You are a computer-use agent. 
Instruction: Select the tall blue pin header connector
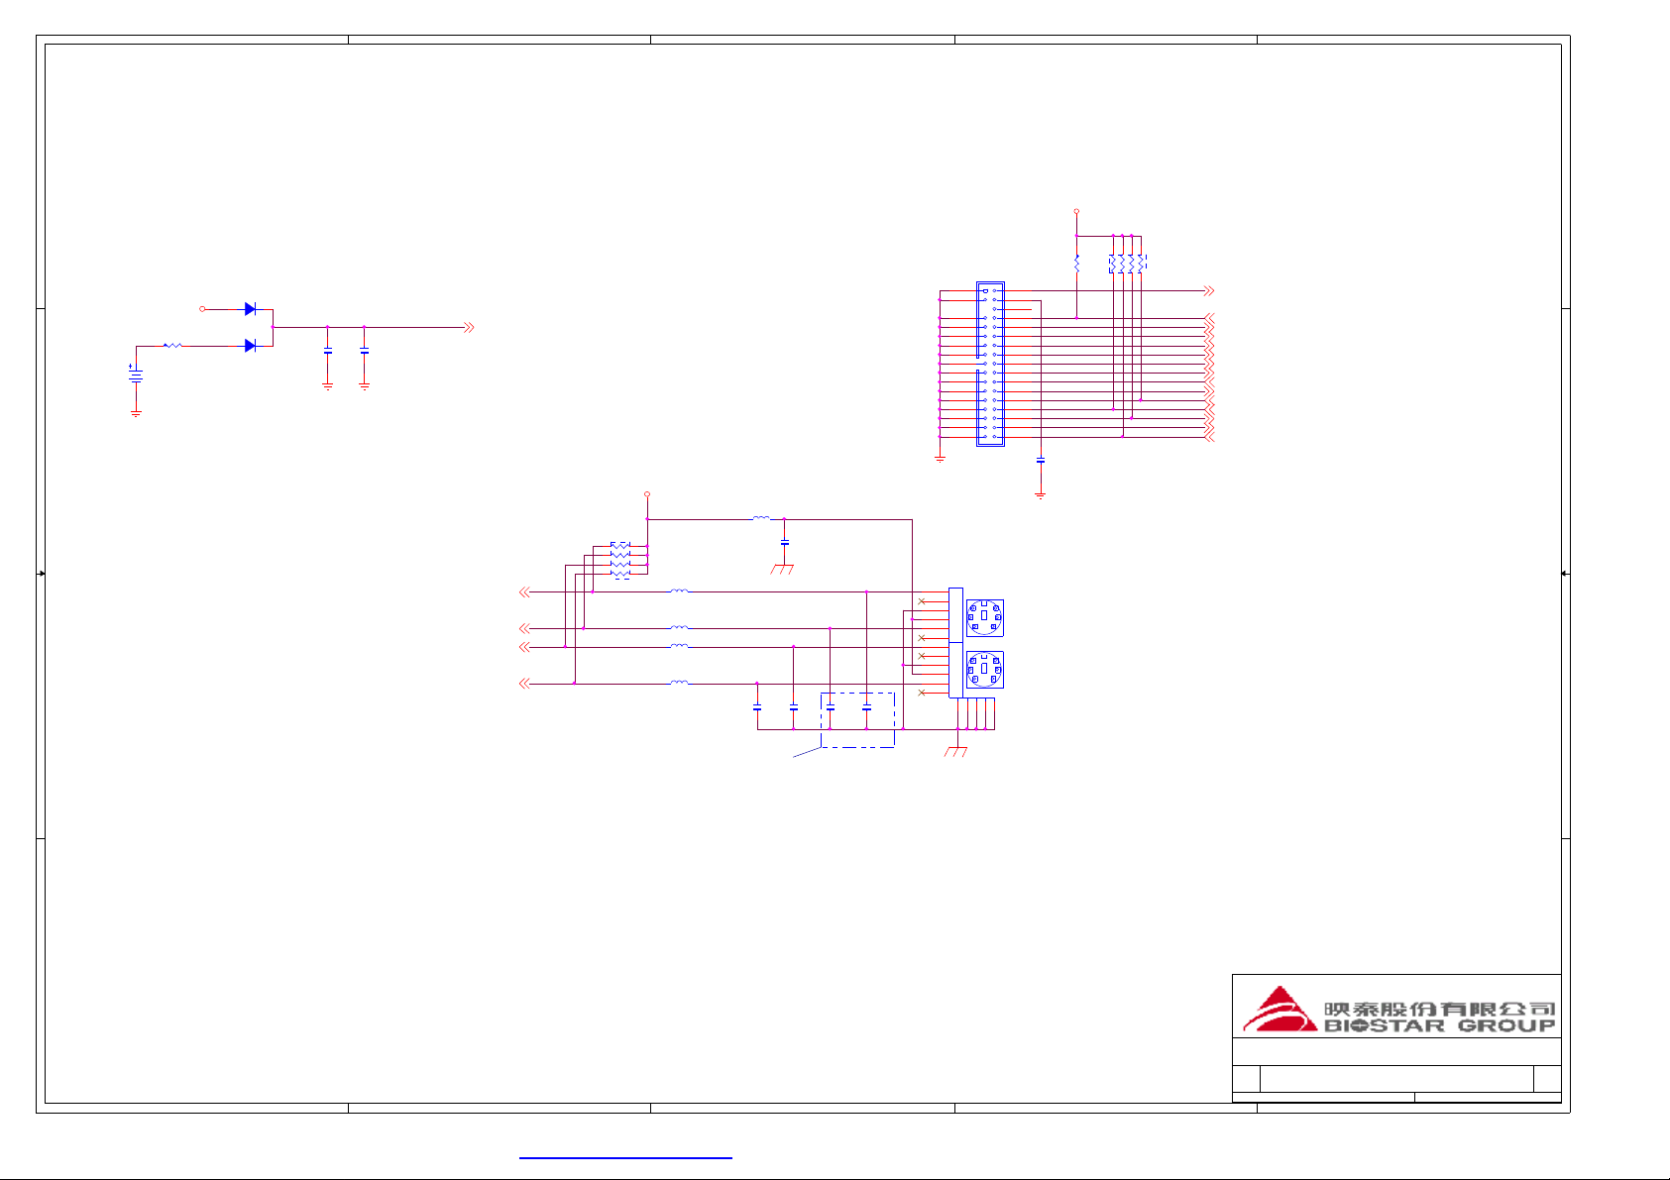point(990,364)
